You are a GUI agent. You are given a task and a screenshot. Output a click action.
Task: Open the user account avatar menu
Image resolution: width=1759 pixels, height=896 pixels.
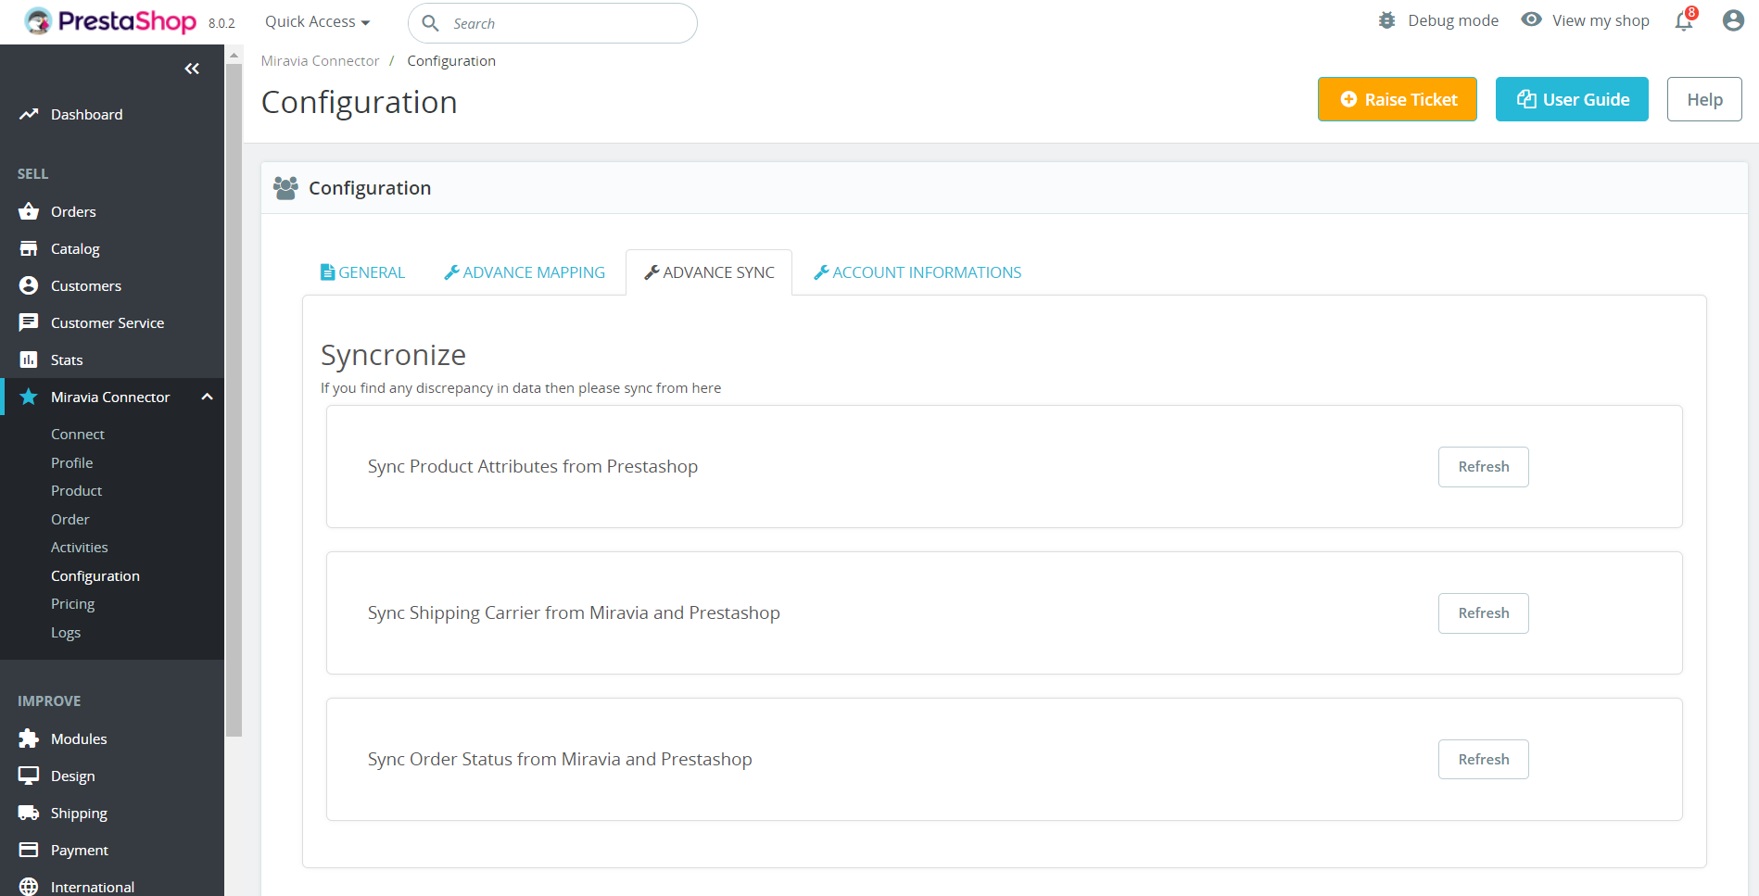pyautogui.click(x=1733, y=20)
